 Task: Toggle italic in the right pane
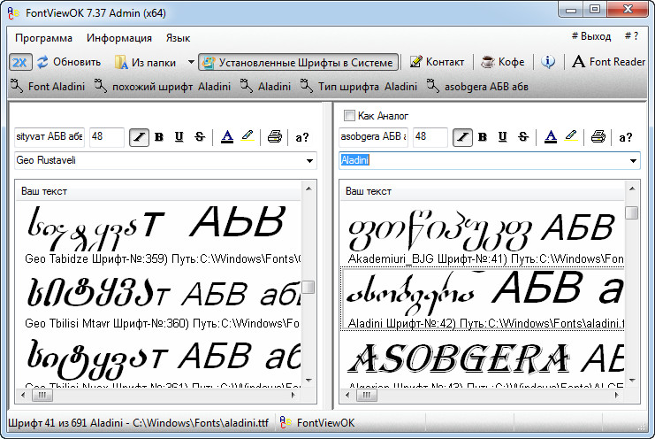coord(463,137)
